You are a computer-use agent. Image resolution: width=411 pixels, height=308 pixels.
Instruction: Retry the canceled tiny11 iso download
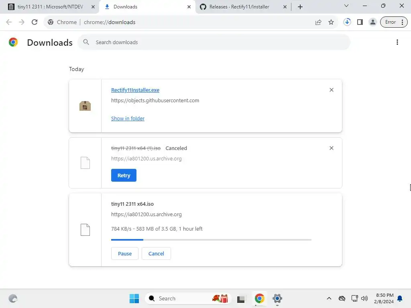point(124,175)
